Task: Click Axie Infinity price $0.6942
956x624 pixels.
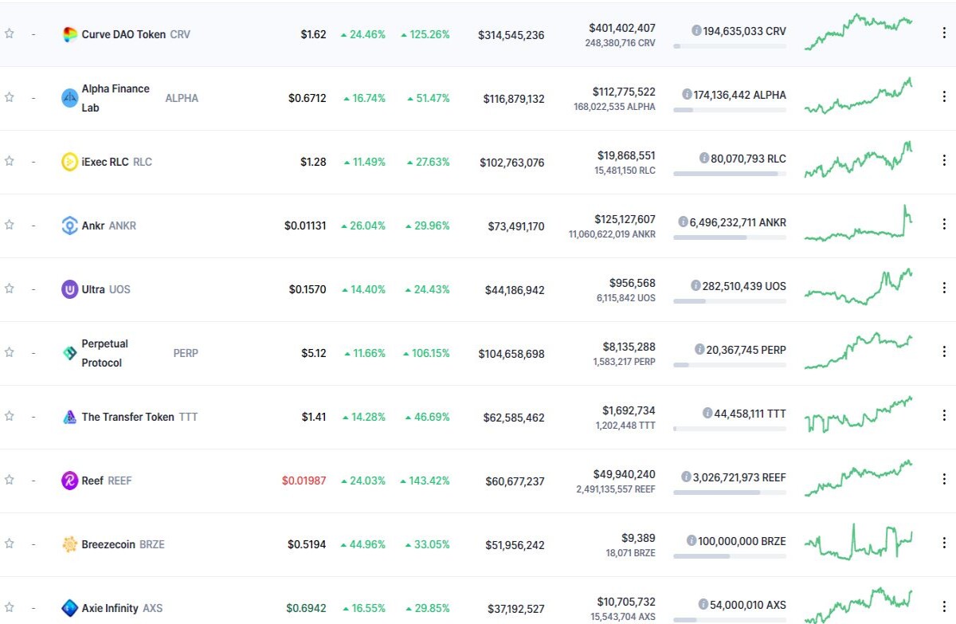Action: pos(306,608)
